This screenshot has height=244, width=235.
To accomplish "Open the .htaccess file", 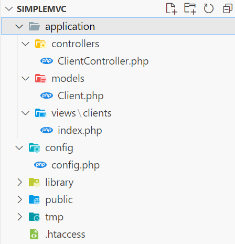I will click(x=65, y=235).
